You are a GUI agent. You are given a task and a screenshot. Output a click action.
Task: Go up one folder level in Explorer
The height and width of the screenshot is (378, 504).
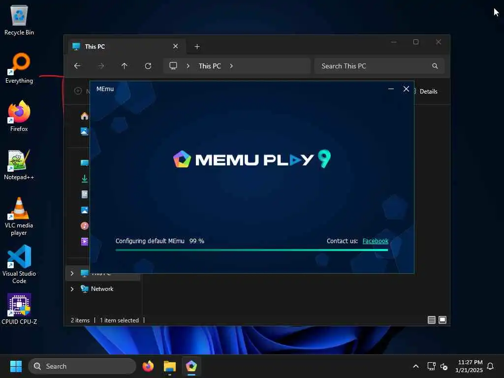point(125,66)
